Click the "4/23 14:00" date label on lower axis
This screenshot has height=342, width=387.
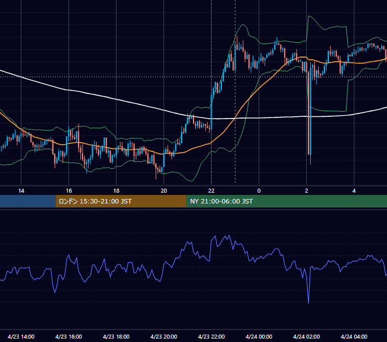tap(21, 336)
